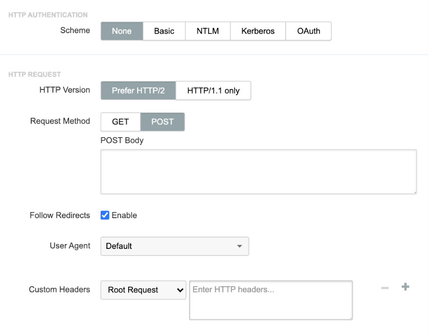Click the plus icon to add custom header
The image size is (428, 335).
[x=405, y=287]
